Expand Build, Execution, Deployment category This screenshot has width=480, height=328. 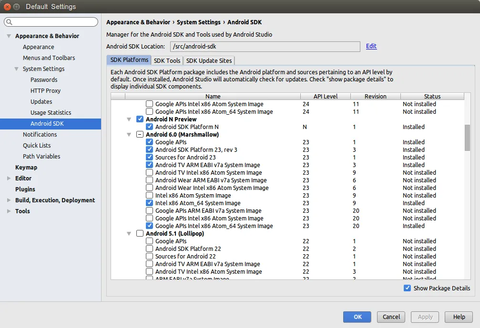click(x=9, y=200)
